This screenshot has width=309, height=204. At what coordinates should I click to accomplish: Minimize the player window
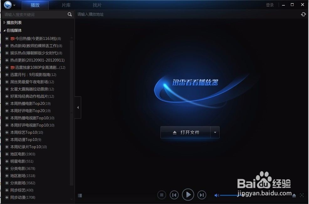click(x=283, y=5)
